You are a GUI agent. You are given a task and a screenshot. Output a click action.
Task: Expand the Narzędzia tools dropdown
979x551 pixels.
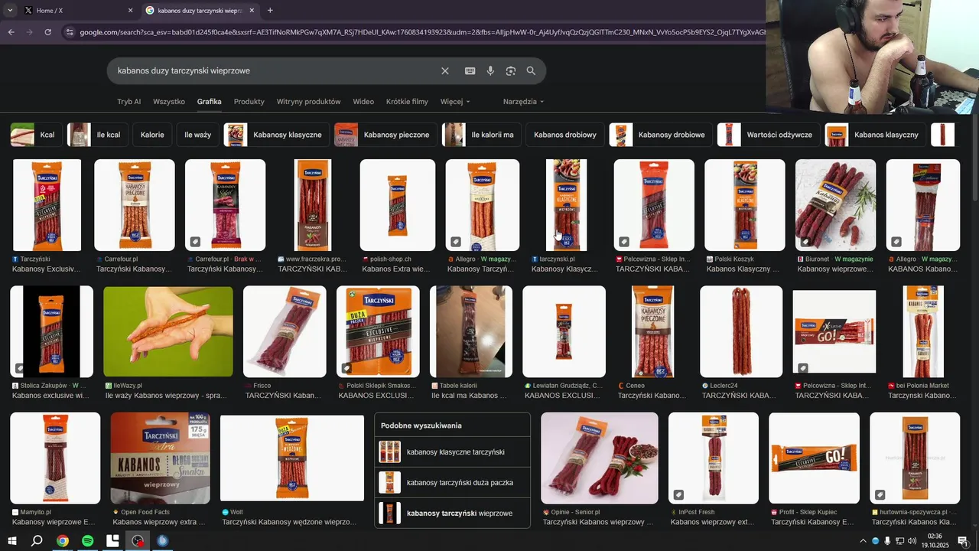coord(523,101)
